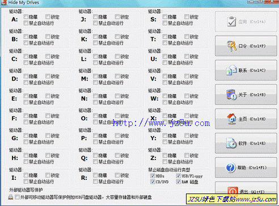Image resolution: width=279 pixels, height=206 pixels.
Task: Uncheck the USB/Floppy autorun type
Action: (x=178, y=176)
